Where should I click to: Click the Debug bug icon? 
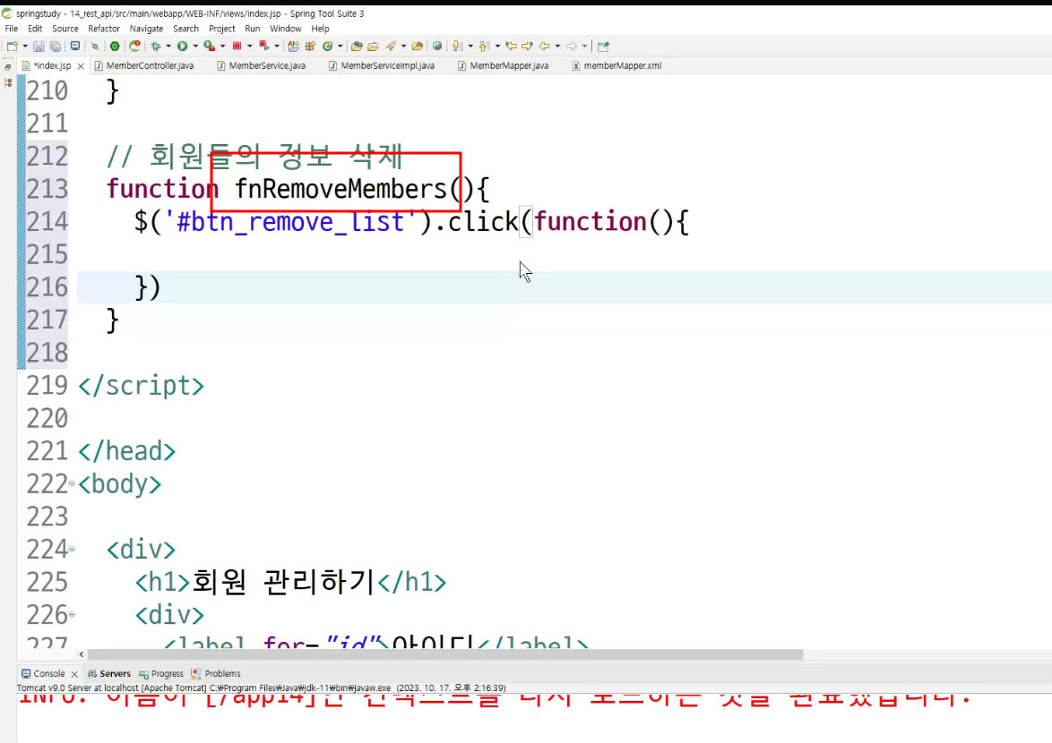156,47
